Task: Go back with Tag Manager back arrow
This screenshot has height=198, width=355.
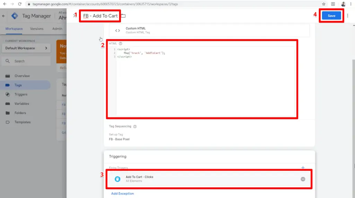Action: coord(3,16)
